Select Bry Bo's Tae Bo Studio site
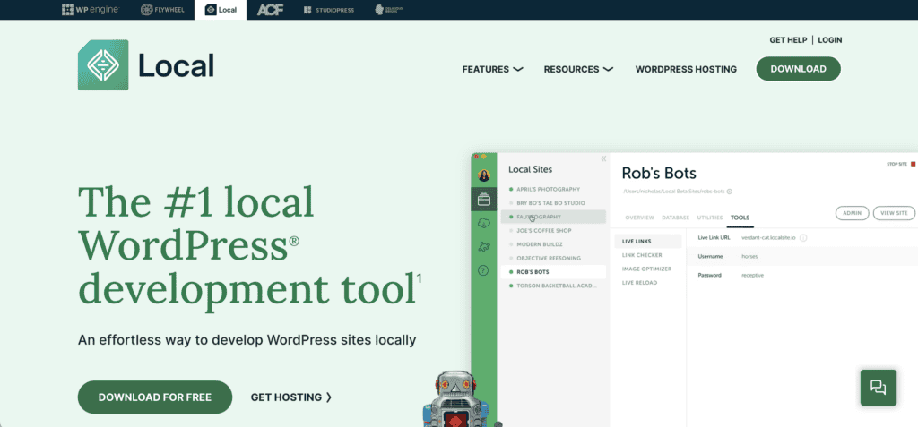 point(553,203)
